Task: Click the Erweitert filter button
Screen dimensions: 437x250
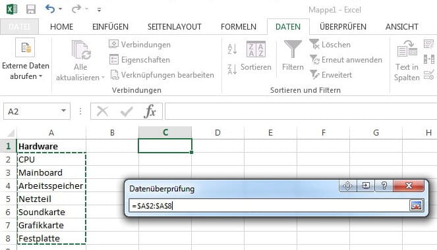Action: pyautogui.click(x=331, y=75)
